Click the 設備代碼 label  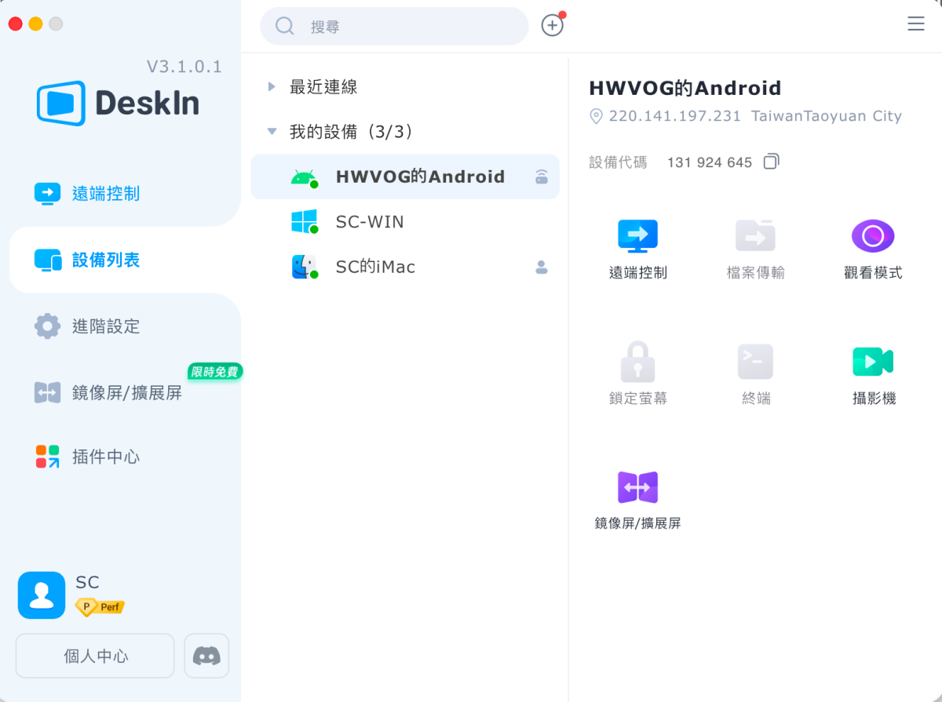point(618,162)
